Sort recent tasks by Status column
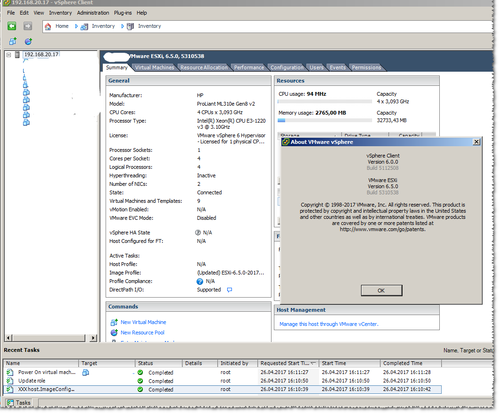502x416 pixels. pos(158,364)
